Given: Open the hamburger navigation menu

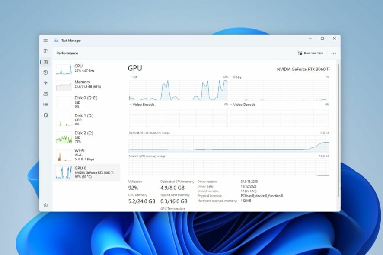Looking at the screenshot, I should pyautogui.click(x=46, y=41).
